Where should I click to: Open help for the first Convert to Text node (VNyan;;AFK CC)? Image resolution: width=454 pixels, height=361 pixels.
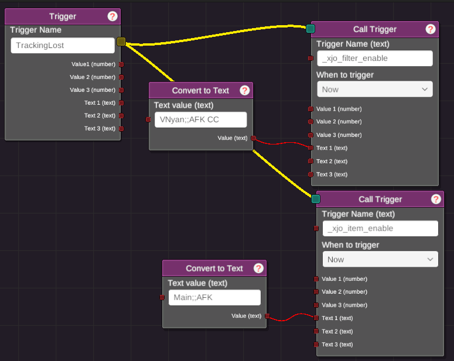(245, 91)
